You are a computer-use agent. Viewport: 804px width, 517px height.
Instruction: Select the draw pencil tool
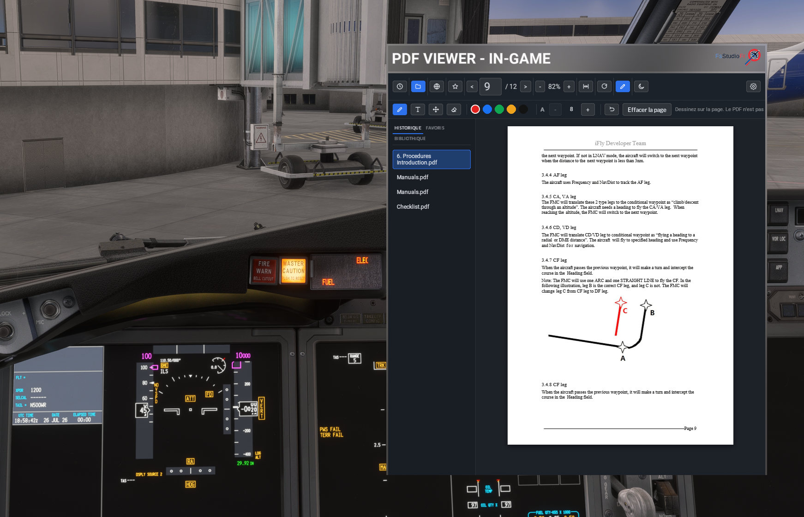[x=400, y=110]
